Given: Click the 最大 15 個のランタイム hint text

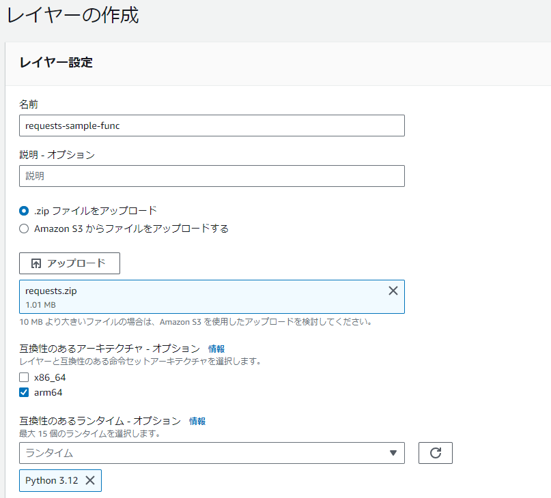Looking at the screenshot, I should (90, 434).
